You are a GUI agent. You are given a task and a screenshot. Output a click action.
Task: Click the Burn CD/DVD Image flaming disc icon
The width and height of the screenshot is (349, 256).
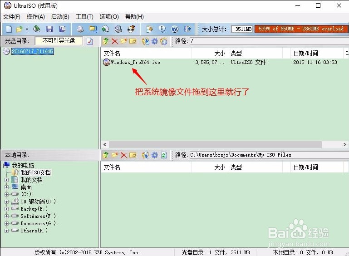click(x=131, y=29)
